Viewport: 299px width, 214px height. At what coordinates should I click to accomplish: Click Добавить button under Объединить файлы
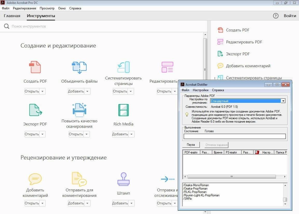click(76, 91)
